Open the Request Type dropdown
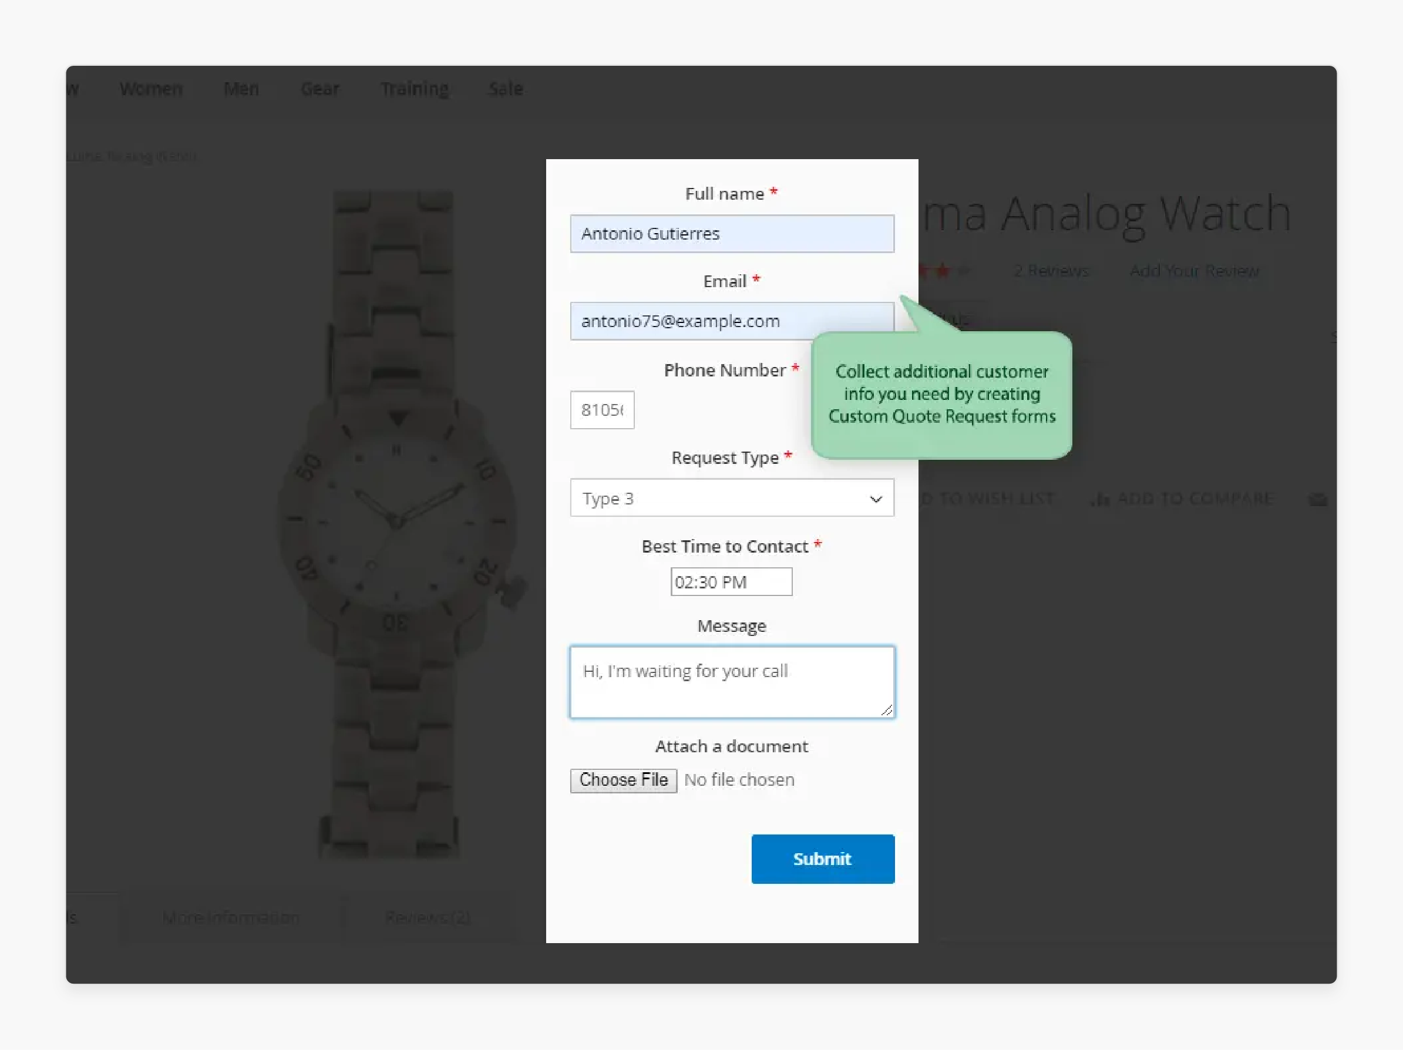This screenshot has height=1050, width=1403. pyautogui.click(x=732, y=498)
